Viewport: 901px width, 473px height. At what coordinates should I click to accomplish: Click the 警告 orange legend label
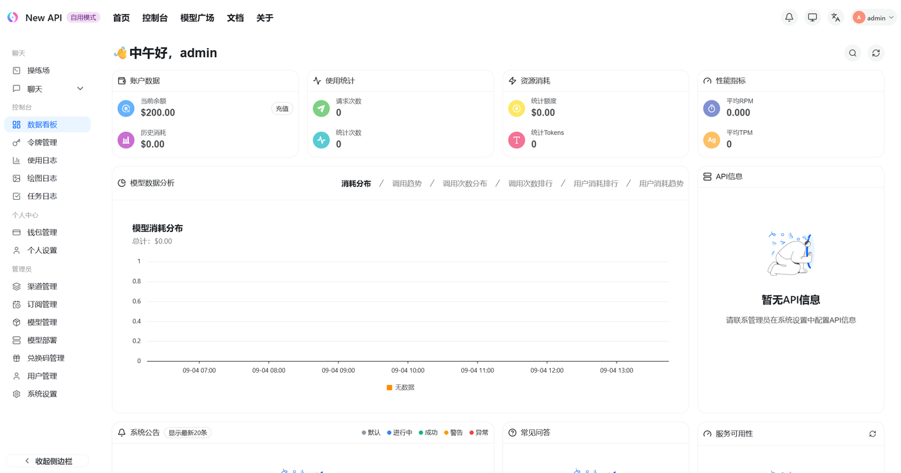(x=456, y=433)
